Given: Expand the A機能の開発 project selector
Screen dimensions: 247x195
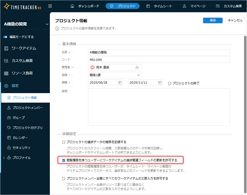Looking at the screenshot, I should [x=47, y=24].
